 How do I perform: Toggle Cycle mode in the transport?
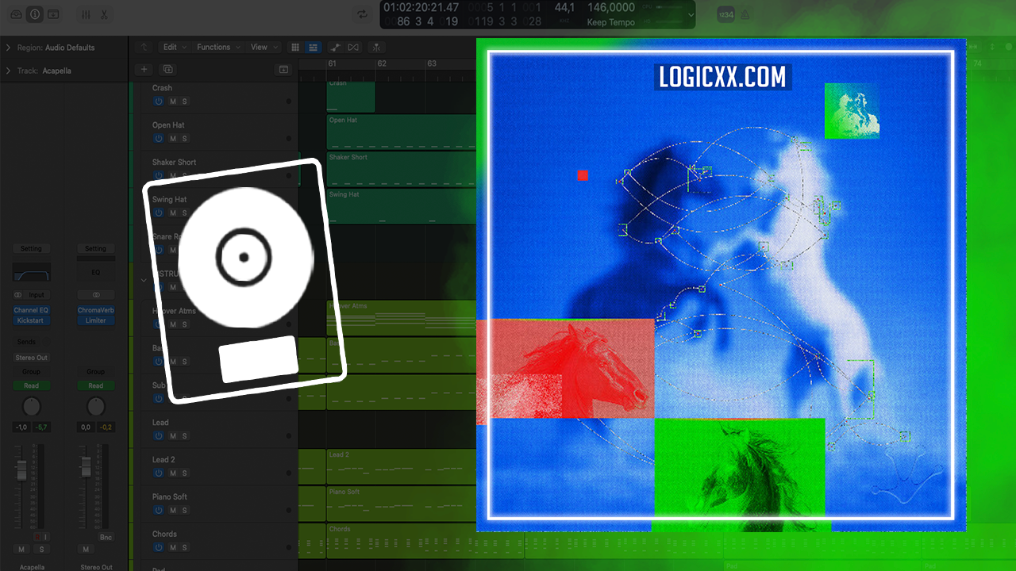point(362,14)
